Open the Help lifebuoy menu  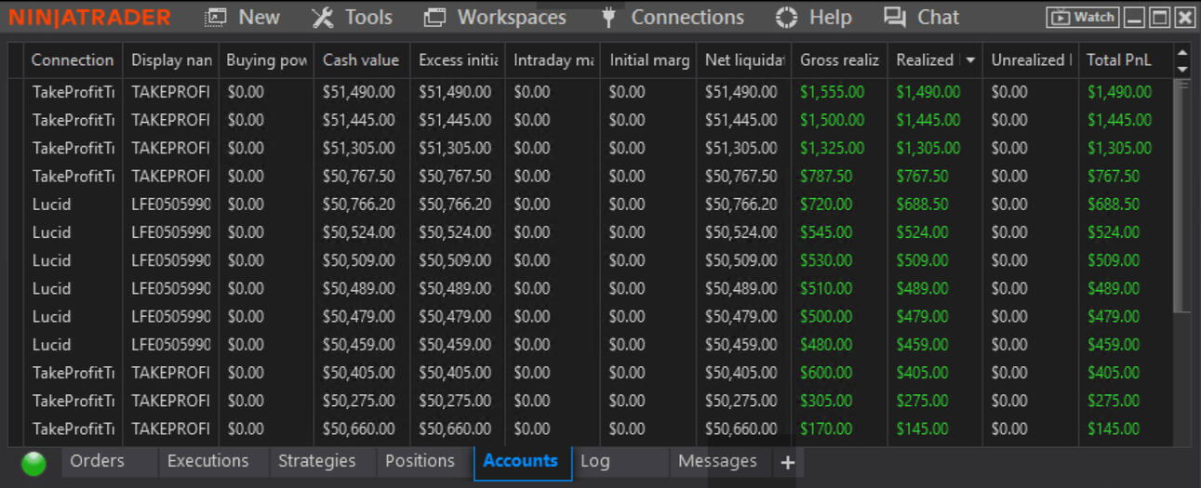point(786,17)
